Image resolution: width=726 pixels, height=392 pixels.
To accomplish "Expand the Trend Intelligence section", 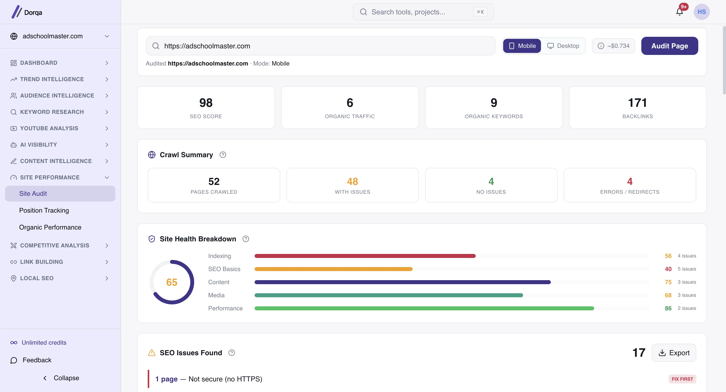I will coord(60,79).
